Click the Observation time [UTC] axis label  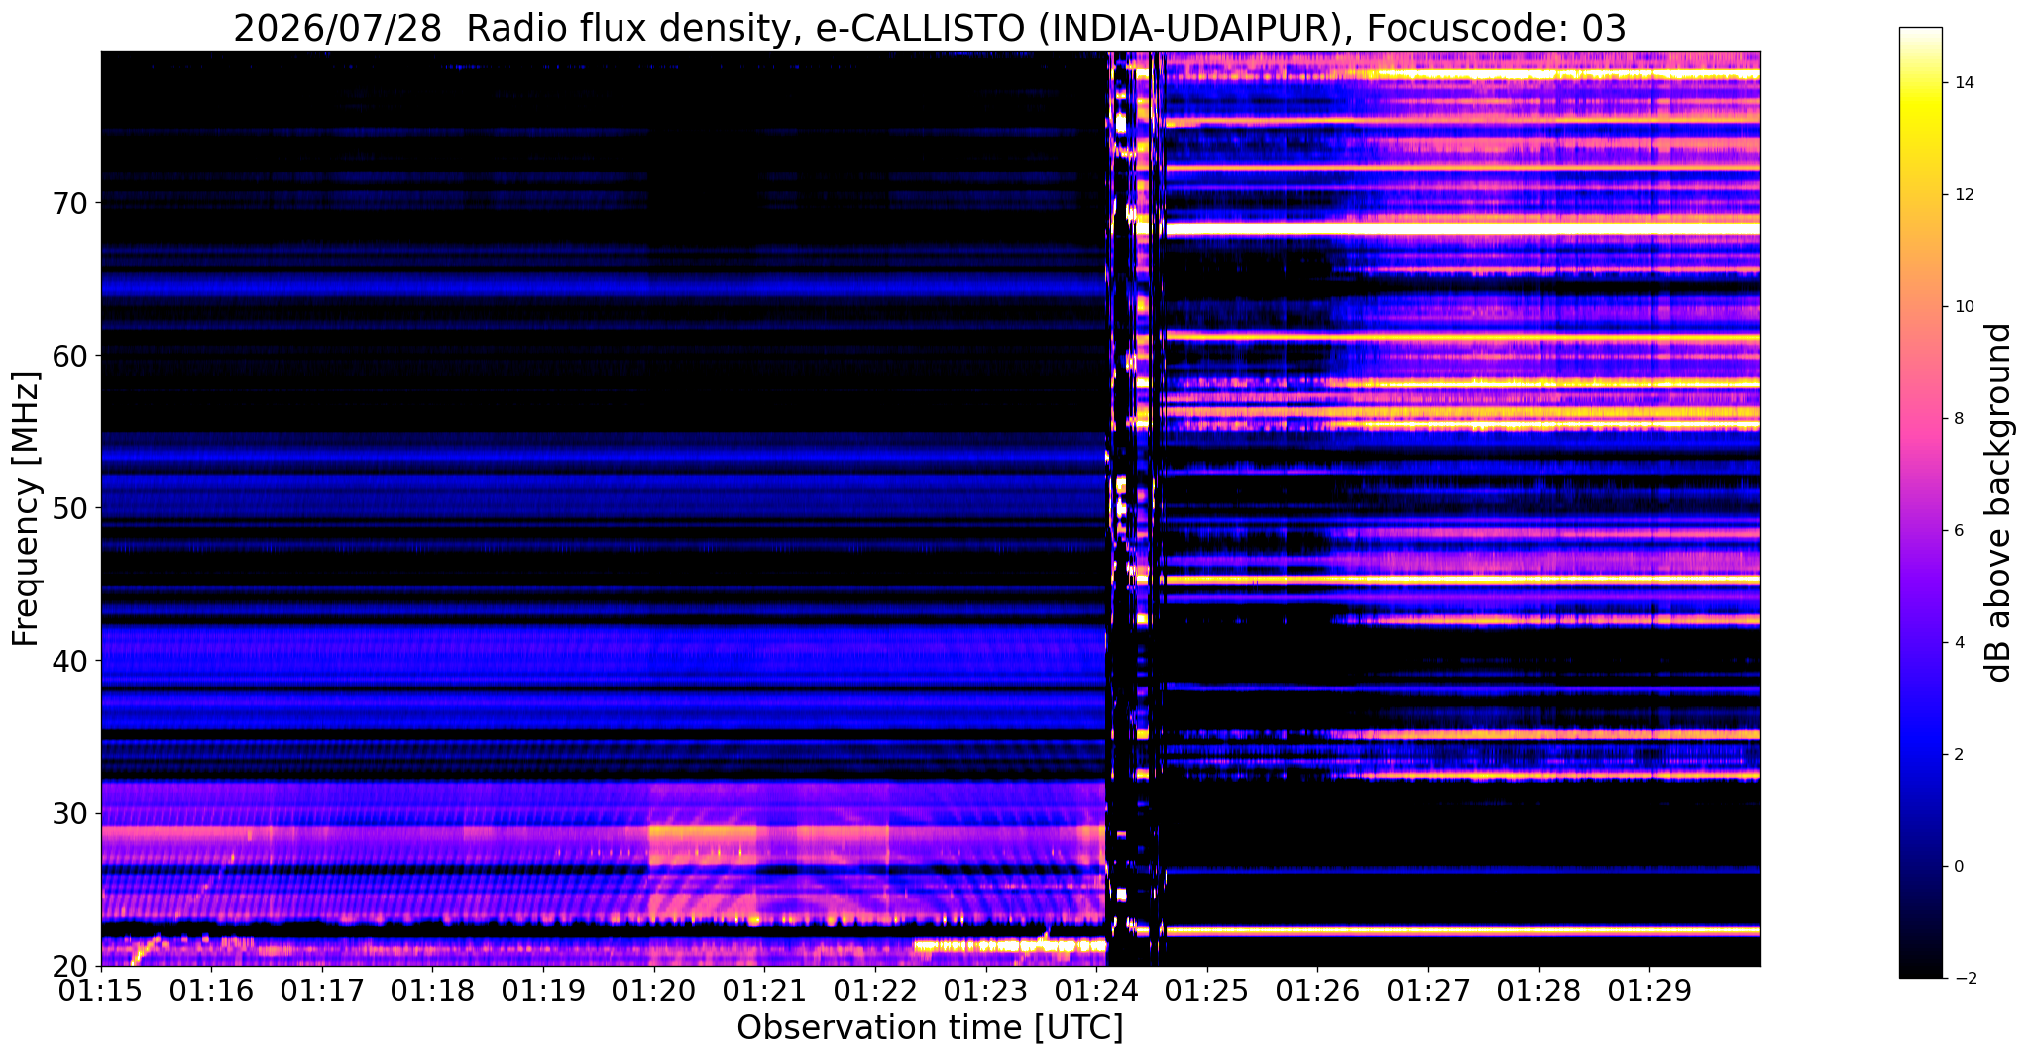[x=930, y=1028]
